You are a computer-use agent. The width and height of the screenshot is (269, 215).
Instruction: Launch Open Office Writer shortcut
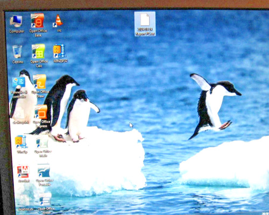click(46, 204)
